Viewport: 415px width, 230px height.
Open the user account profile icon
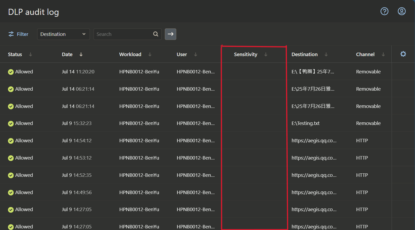coord(401,11)
